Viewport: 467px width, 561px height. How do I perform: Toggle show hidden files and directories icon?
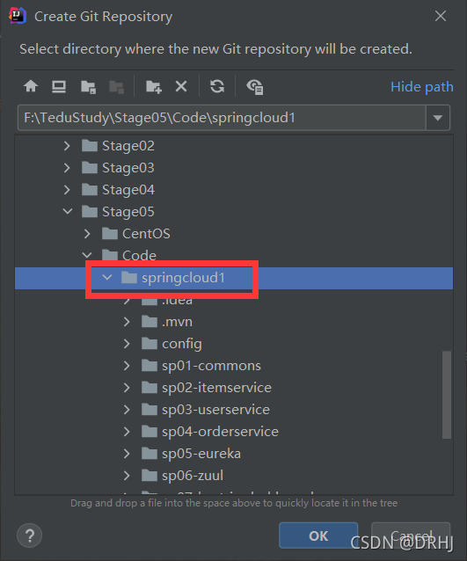[255, 86]
